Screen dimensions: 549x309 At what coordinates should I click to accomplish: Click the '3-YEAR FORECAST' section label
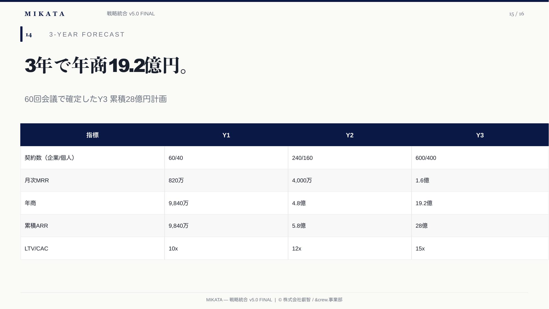[x=87, y=34]
